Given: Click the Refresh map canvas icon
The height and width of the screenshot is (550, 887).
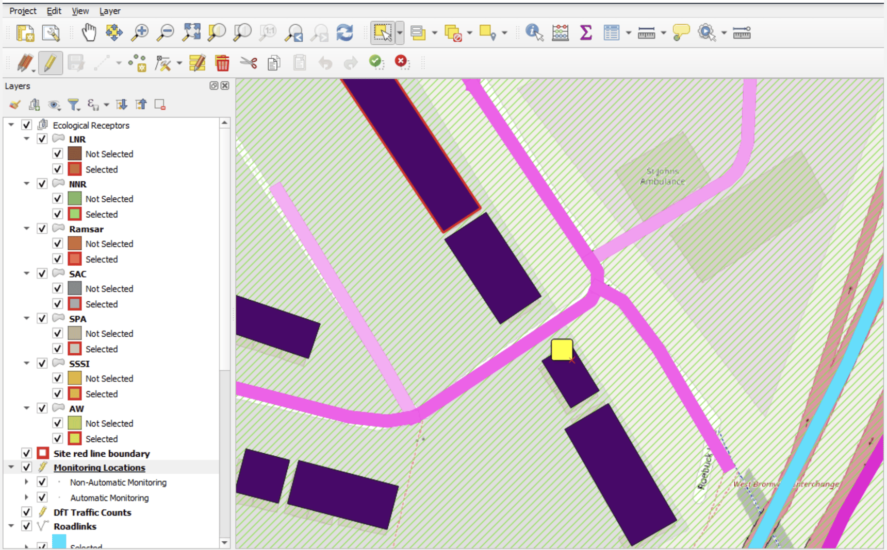Looking at the screenshot, I should [344, 32].
